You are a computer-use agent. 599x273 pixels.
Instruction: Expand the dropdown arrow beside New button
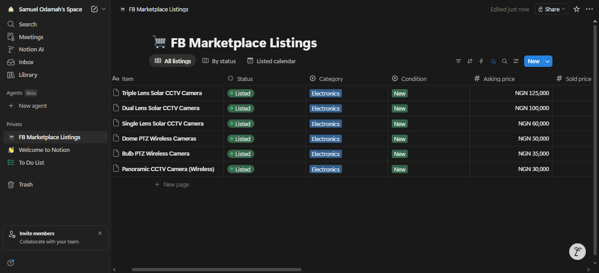click(x=548, y=61)
